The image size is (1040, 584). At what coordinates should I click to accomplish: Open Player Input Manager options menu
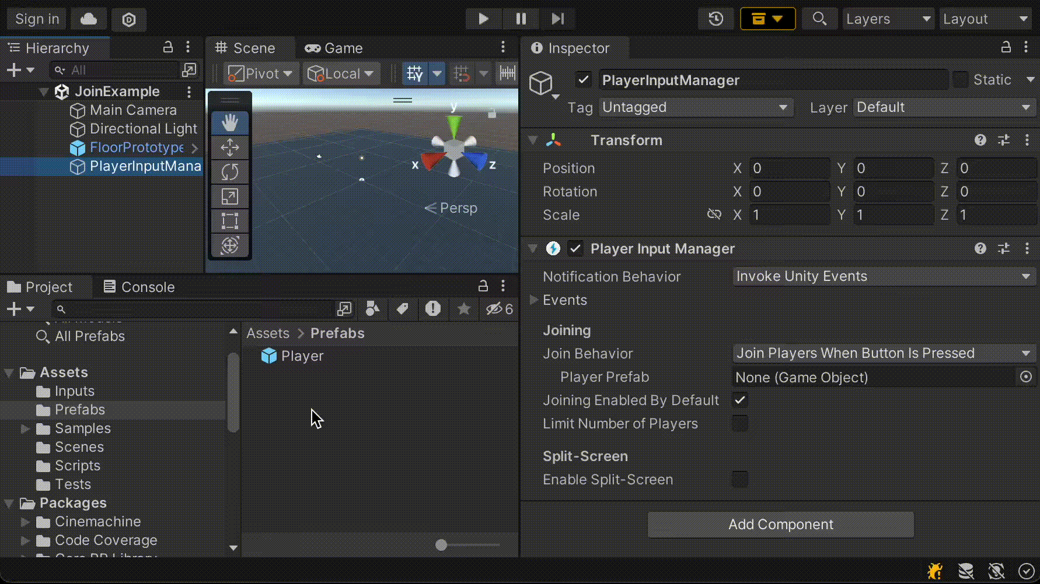tap(1027, 248)
